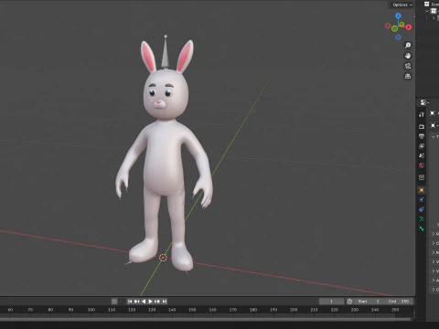Select the orange Object properties tab
The width and height of the screenshot is (439, 329).
tap(422, 190)
